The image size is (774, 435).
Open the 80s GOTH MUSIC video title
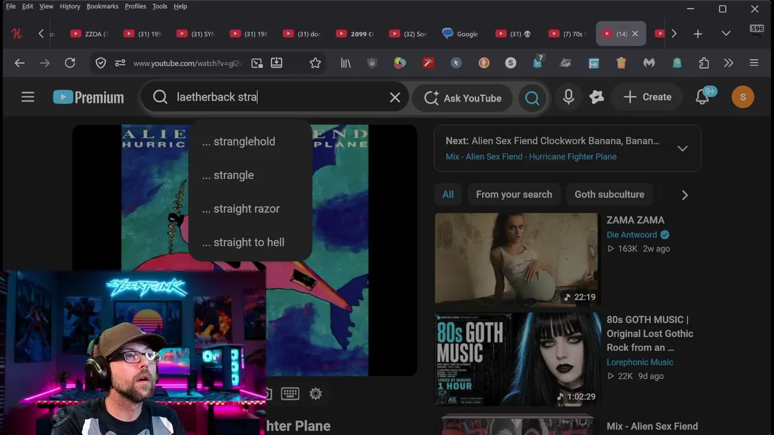coord(650,333)
